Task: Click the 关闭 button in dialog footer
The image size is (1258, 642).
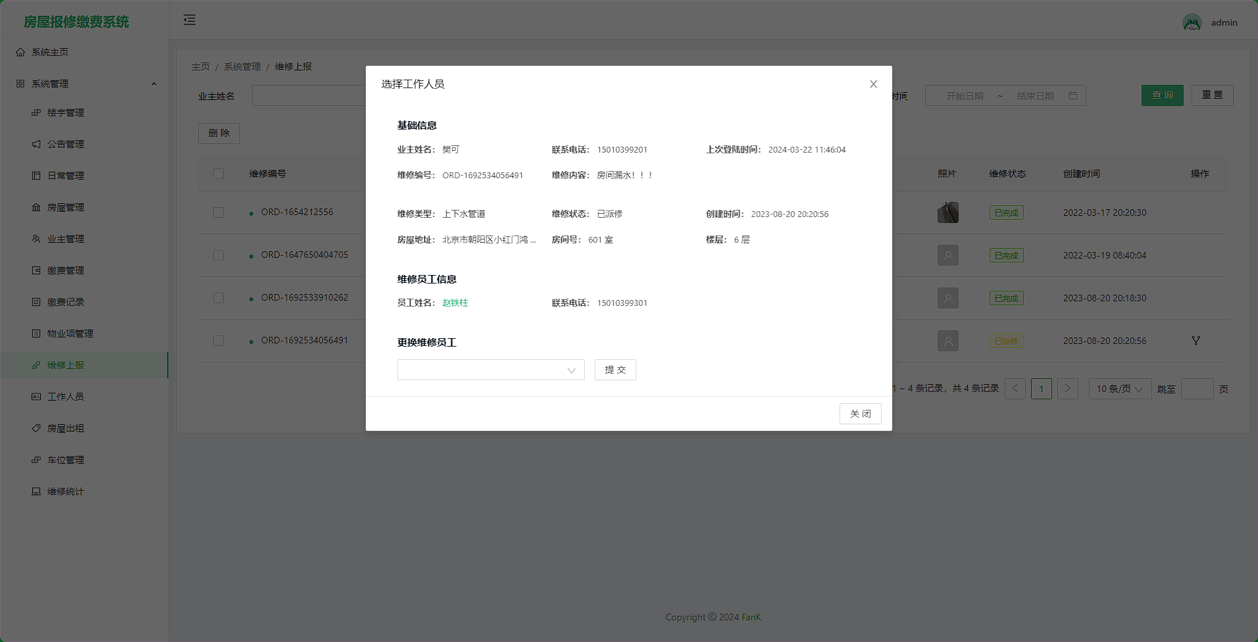Action: click(860, 414)
